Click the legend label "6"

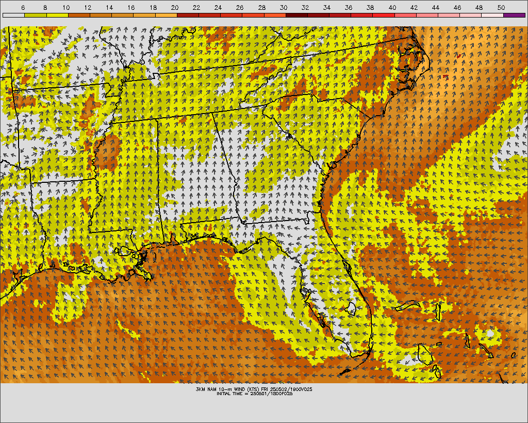(23, 8)
